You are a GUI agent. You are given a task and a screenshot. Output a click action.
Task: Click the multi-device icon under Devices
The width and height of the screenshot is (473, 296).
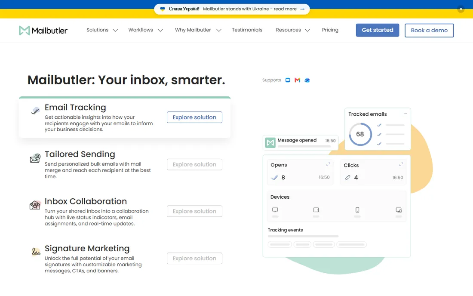(399, 210)
